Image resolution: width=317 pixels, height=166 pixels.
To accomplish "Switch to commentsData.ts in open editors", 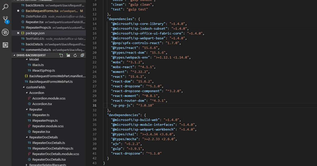I will (49, 50).
